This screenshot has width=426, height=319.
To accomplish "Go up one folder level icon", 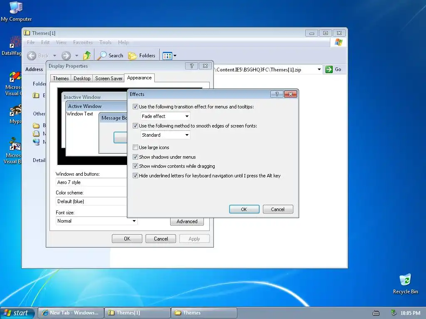I will point(87,55).
